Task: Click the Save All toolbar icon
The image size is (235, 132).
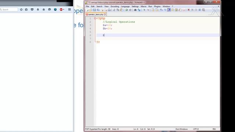Action: click(x=98, y=10)
